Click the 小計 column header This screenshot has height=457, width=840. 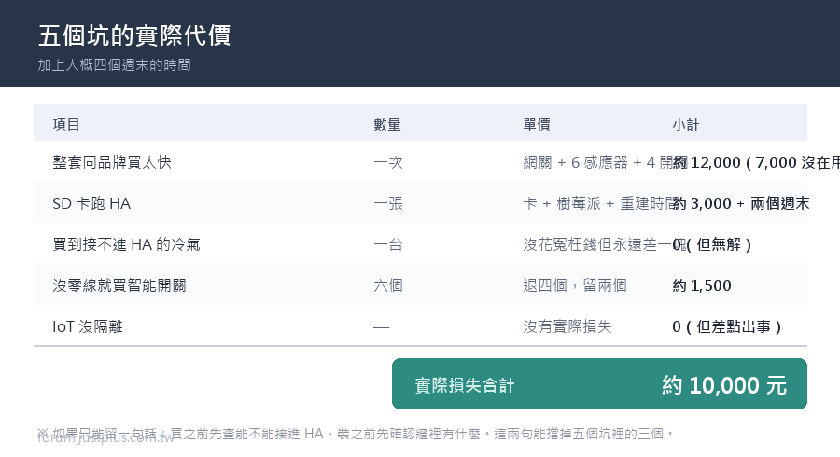click(686, 125)
